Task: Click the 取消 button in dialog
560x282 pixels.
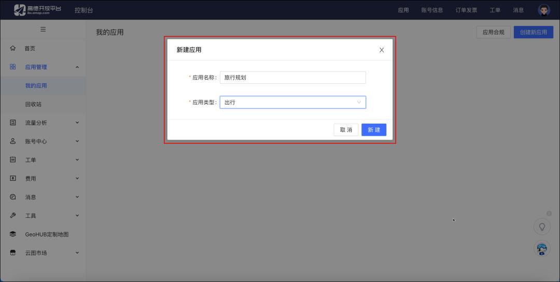Action: pos(346,130)
